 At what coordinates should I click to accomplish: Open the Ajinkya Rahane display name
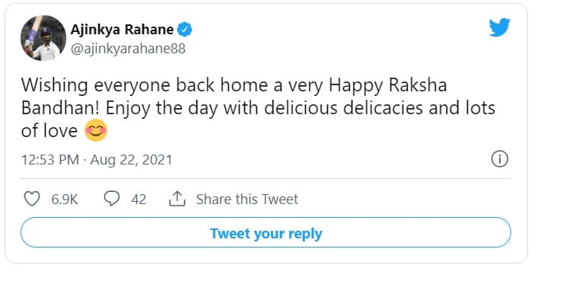pos(122,30)
